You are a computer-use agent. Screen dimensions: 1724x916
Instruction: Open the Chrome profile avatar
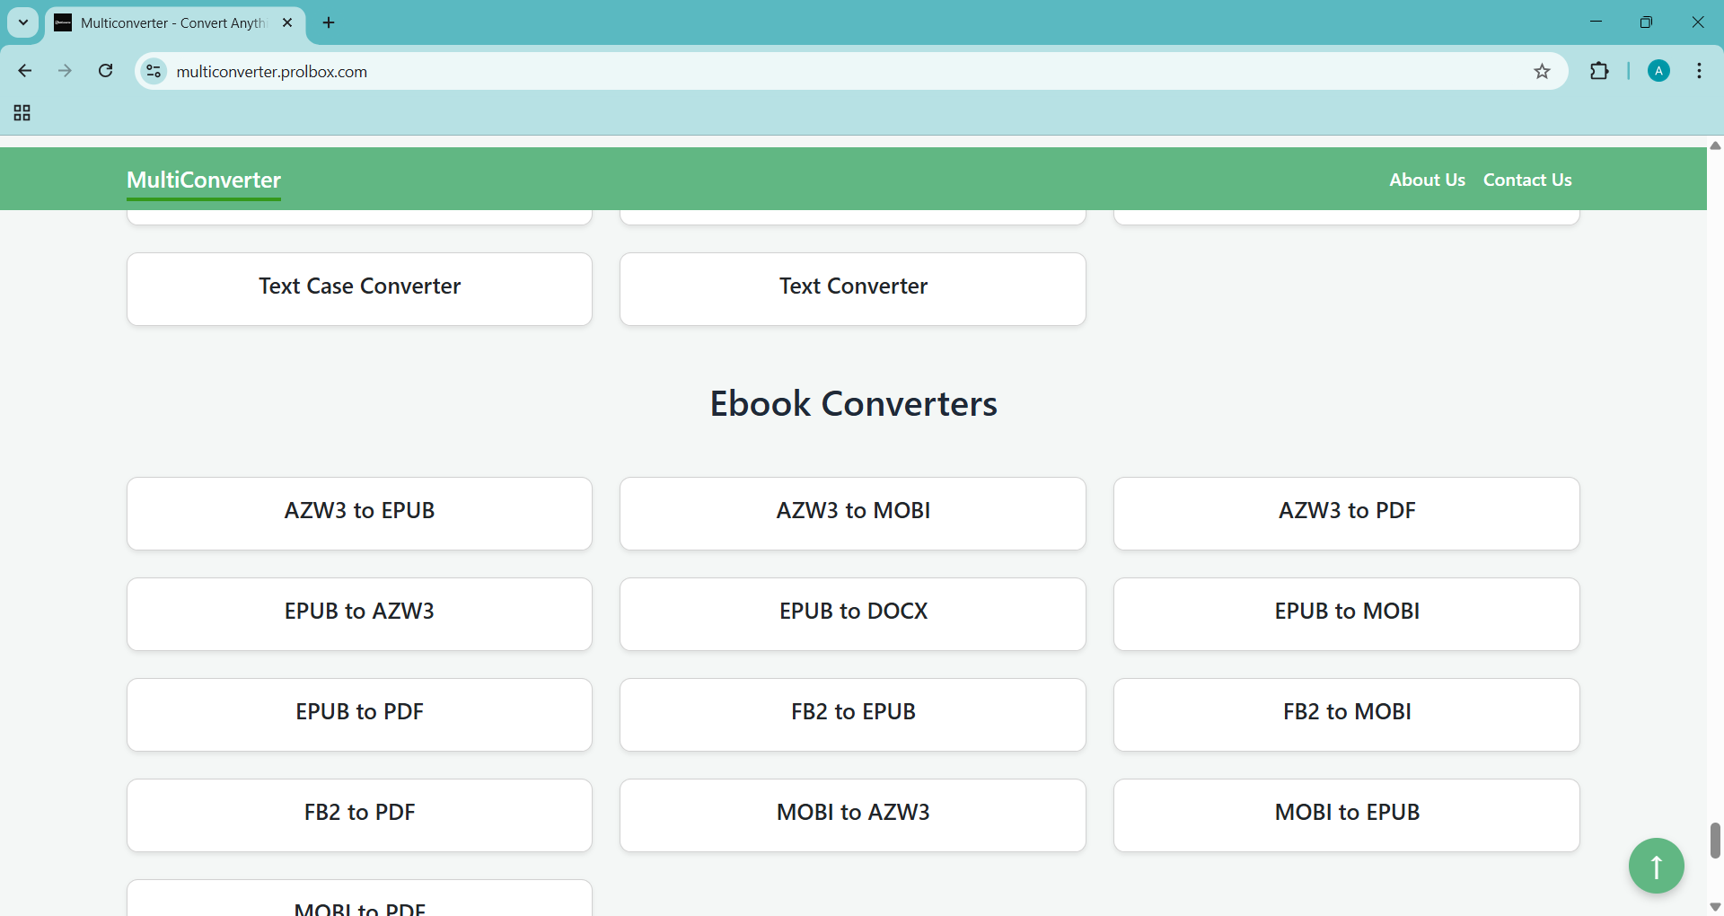(x=1658, y=72)
